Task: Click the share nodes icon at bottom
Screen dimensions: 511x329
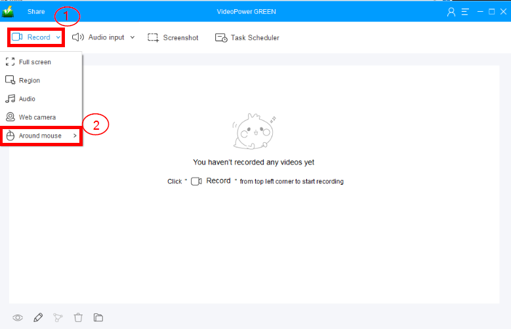Action: pos(58,318)
